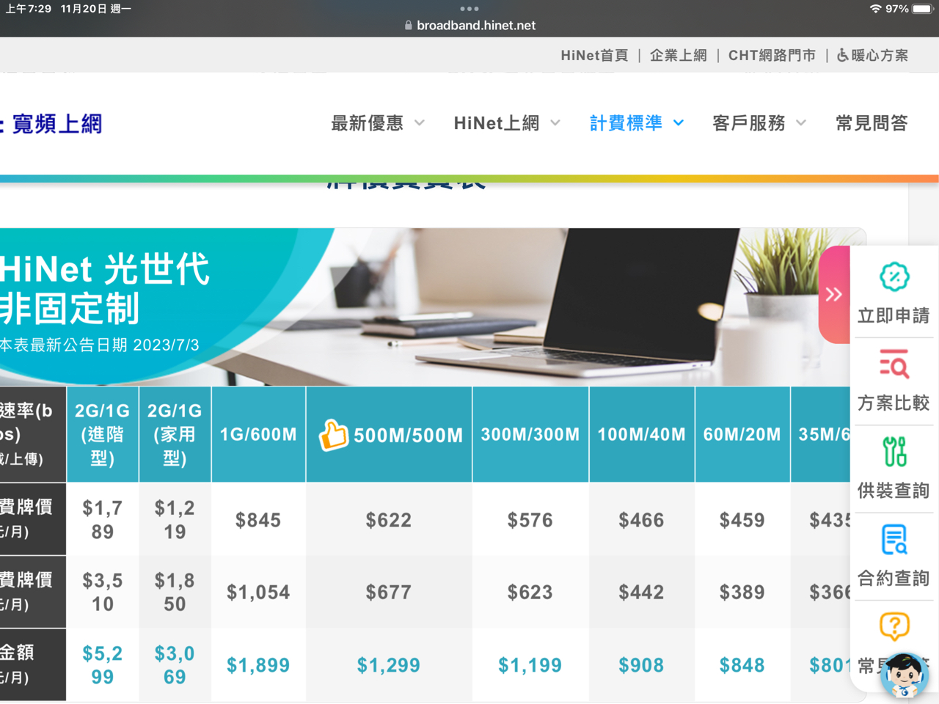This screenshot has width=939, height=704.
Task: Open the CHT網路門市 link
Action: click(x=772, y=56)
